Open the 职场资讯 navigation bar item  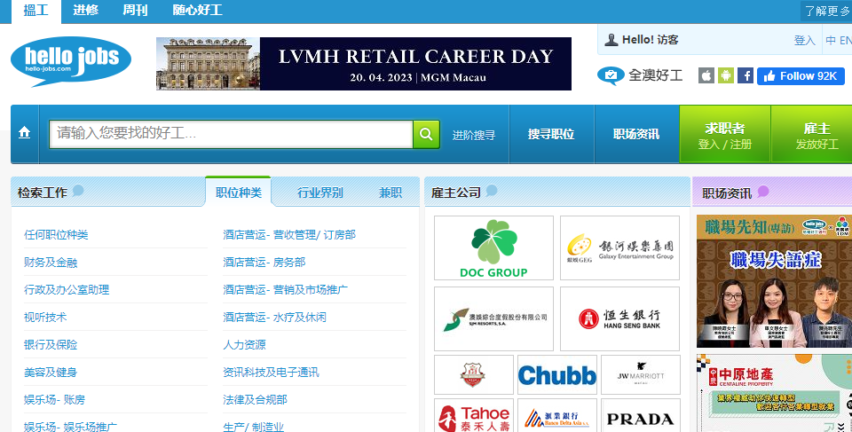click(636, 134)
